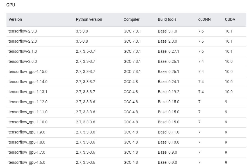This screenshot has width=247, height=166.
Task: Click GCC 4.8 in tensorflow_gpu-1.9.0 row
Action: (x=131, y=132)
